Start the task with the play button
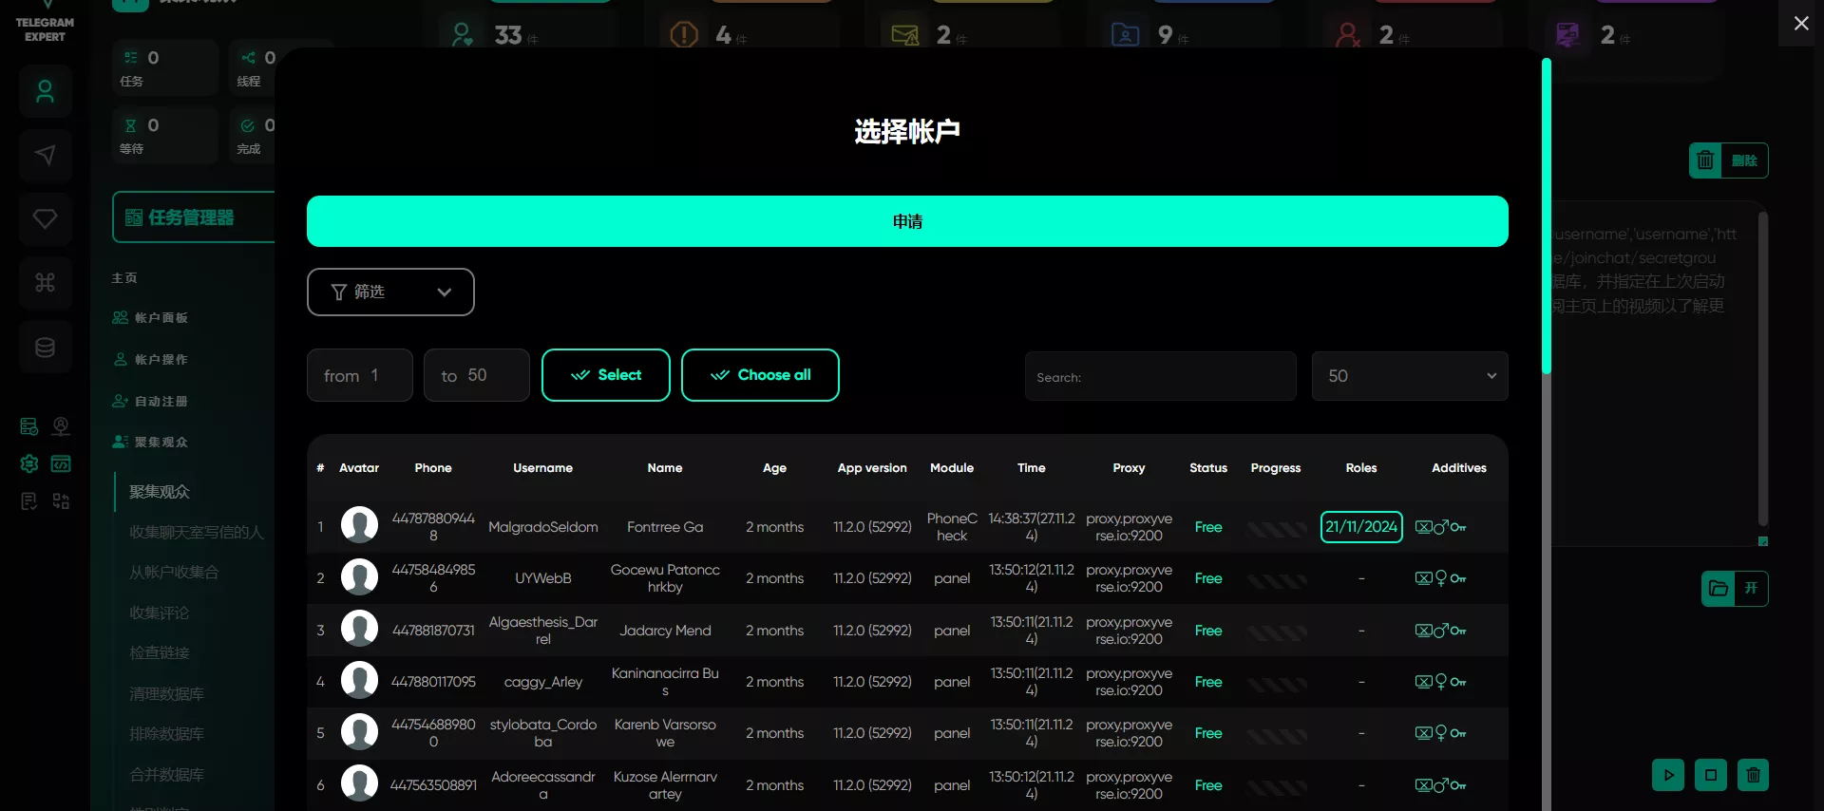The image size is (1824, 811). tap(1668, 775)
